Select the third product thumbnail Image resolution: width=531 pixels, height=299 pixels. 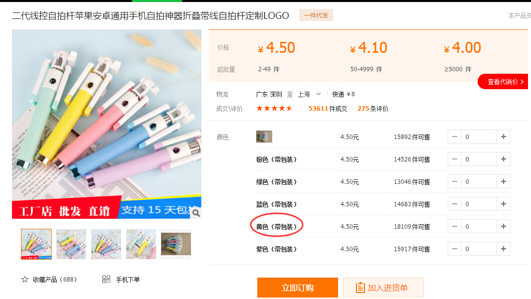pos(106,244)
